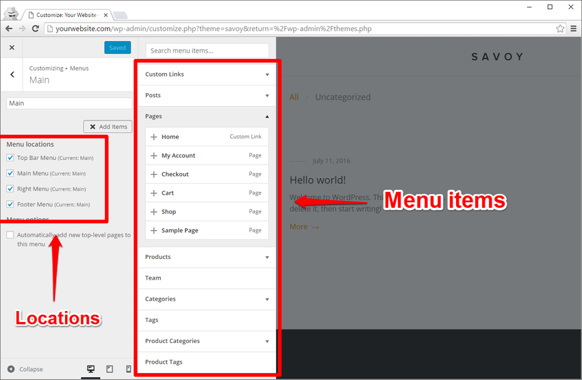The image size is (582, 380).
Task: Add the Sample Page with the plus icon
Action: (153, 230)
